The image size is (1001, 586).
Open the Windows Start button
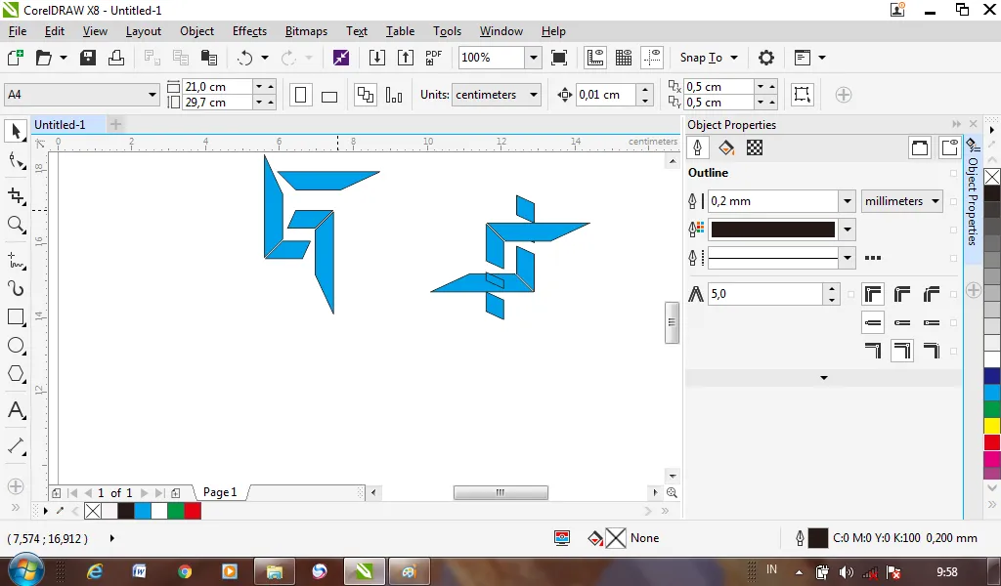(x=24, y=570)
